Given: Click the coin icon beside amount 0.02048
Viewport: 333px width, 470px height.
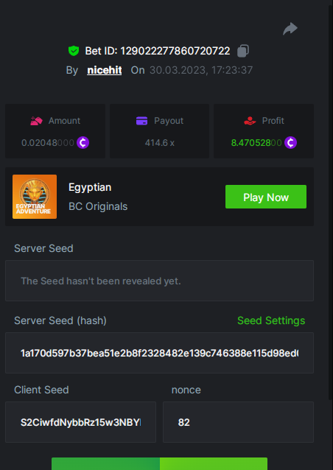Looking at the screenshot, I should click(83, 143).
